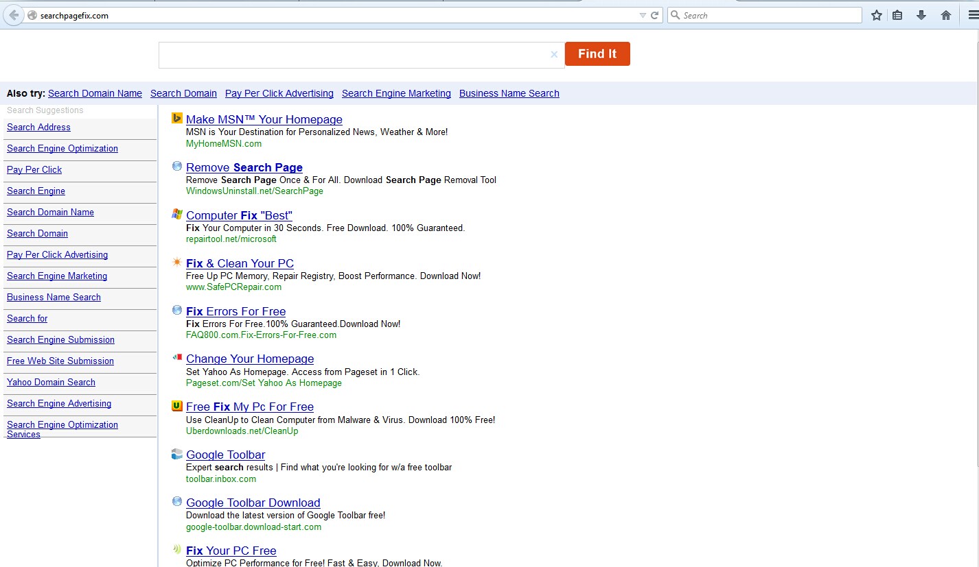
Task: Click the green icon beside Fix Your PC Free
Action: tap(177, 549)
